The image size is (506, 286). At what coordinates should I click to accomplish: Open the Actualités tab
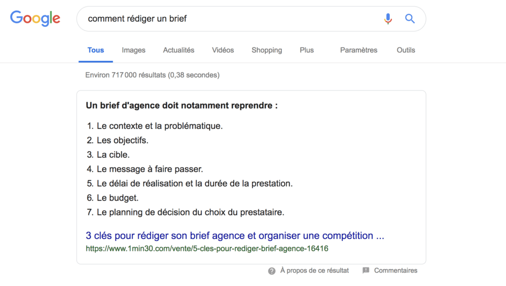pos(178,50)
